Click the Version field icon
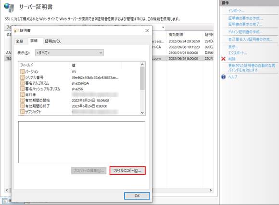This screenshot has width=279, height=205. [22, 72]
